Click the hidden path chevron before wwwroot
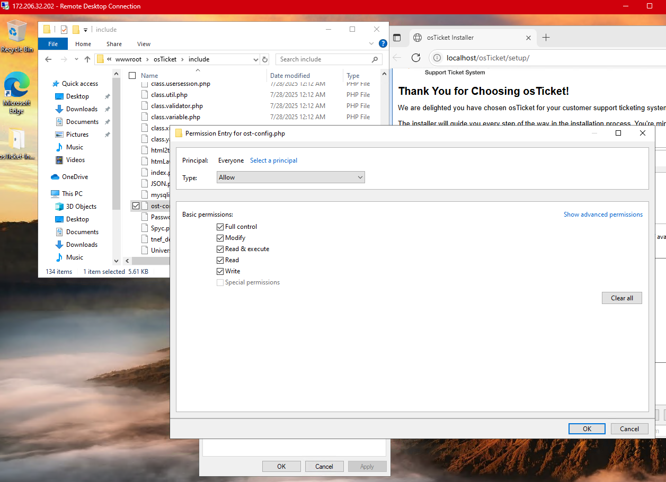The height and width of the screenshot is (482, 666). 109,59
